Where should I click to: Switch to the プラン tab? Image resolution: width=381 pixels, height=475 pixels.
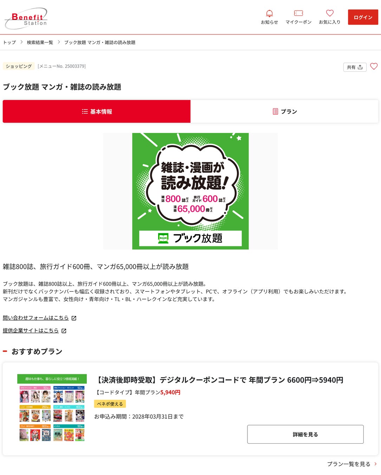coord(284,112)
